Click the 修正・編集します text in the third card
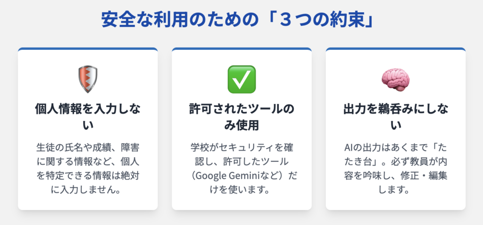The width and height of the screenshot is (483, 225). click(x=396, y=183)
